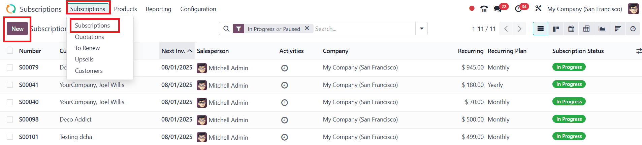
Task: Remove the In Progress or Paused filter
Action: pyautogui.click(x=307, y=29)
